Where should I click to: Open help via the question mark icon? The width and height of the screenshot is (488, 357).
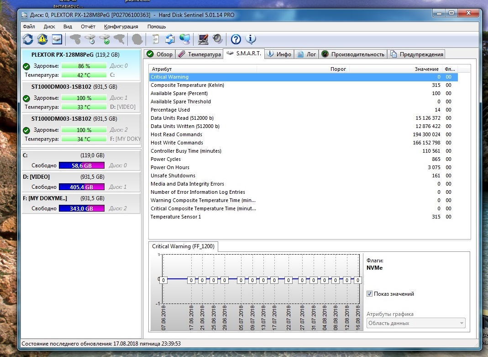click(x=236, y=39)
